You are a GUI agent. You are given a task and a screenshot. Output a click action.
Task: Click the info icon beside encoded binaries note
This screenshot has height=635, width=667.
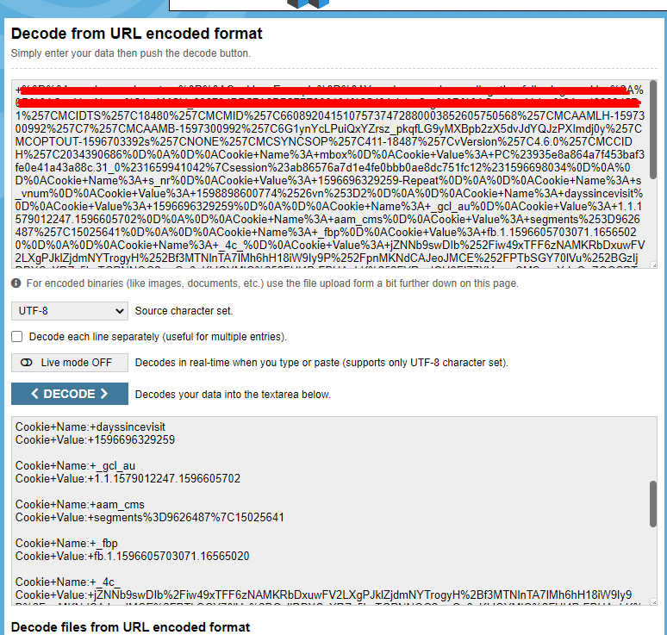click(x=16, y=283)
